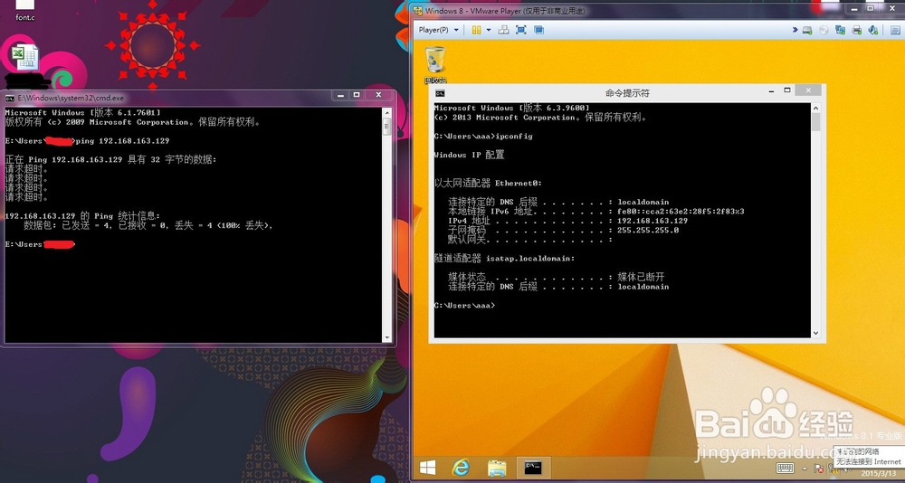
Task: Click the 媒体已断开 status text
Action: coord(642,277)
